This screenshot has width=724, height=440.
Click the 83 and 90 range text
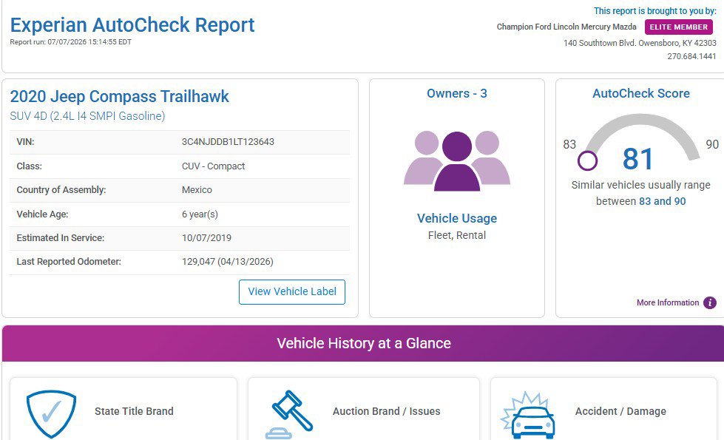tap(663, 201)
